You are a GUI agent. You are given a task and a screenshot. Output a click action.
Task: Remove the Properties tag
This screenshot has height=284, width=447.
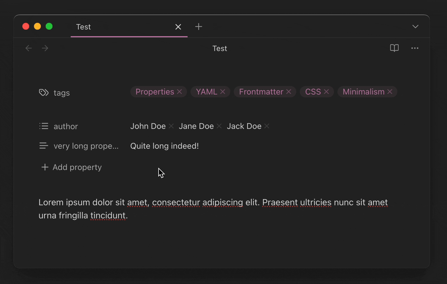[179, 92]
